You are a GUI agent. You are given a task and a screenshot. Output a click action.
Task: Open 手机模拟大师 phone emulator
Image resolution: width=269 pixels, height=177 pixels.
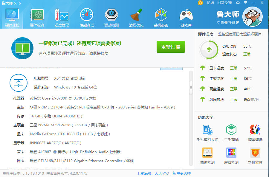pyautogui.click(x=207, y=133)
